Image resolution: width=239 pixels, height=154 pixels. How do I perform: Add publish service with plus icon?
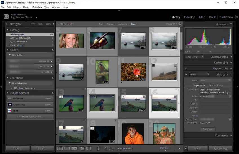pyautogui.click(x=53, y=93)
